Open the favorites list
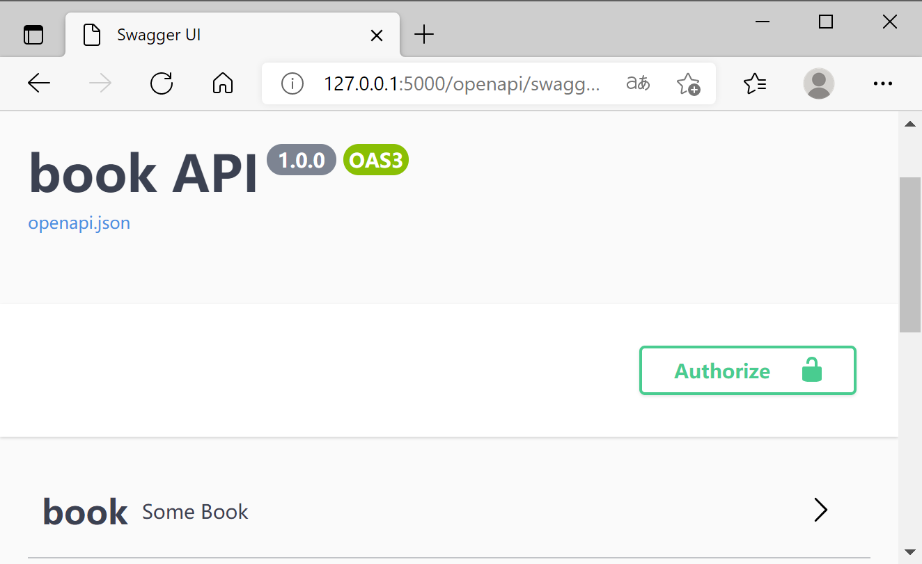The width and height of the screenshot is (922, 564). click(755, 84)
